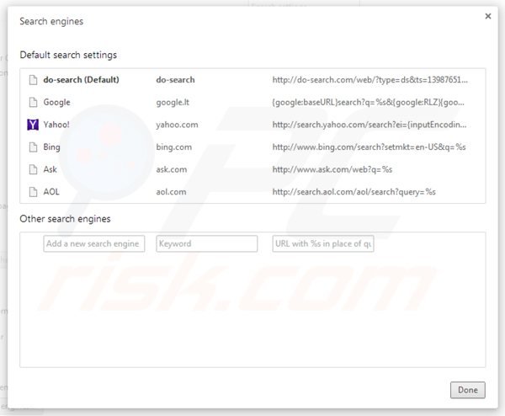Click the Yahoo! purple Y icon
The width and height of the screenshot is (505, 416).
[x=33, y=125]
